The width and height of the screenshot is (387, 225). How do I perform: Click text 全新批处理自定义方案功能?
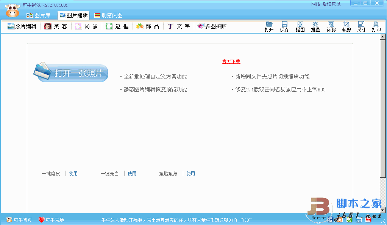coord(155,77)
